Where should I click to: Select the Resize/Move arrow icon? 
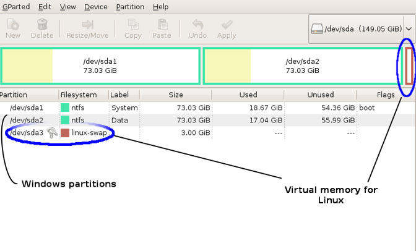pos(87,24)
